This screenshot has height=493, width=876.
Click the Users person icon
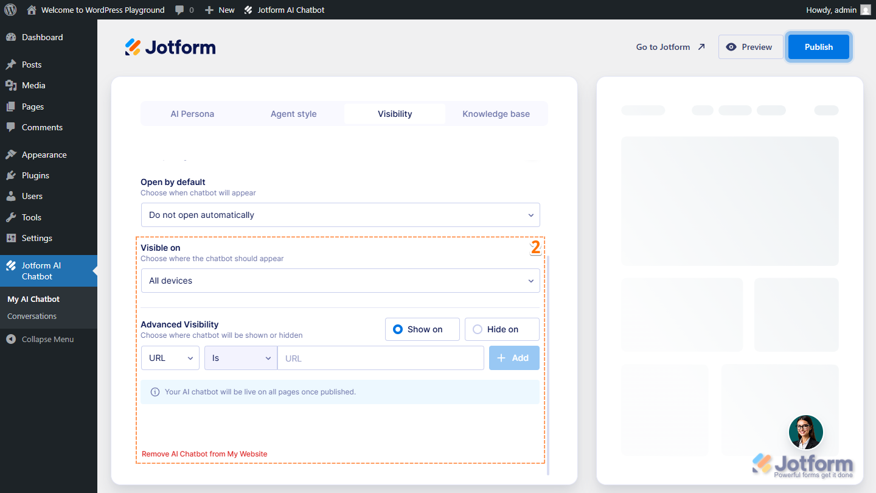coord(11,196)
